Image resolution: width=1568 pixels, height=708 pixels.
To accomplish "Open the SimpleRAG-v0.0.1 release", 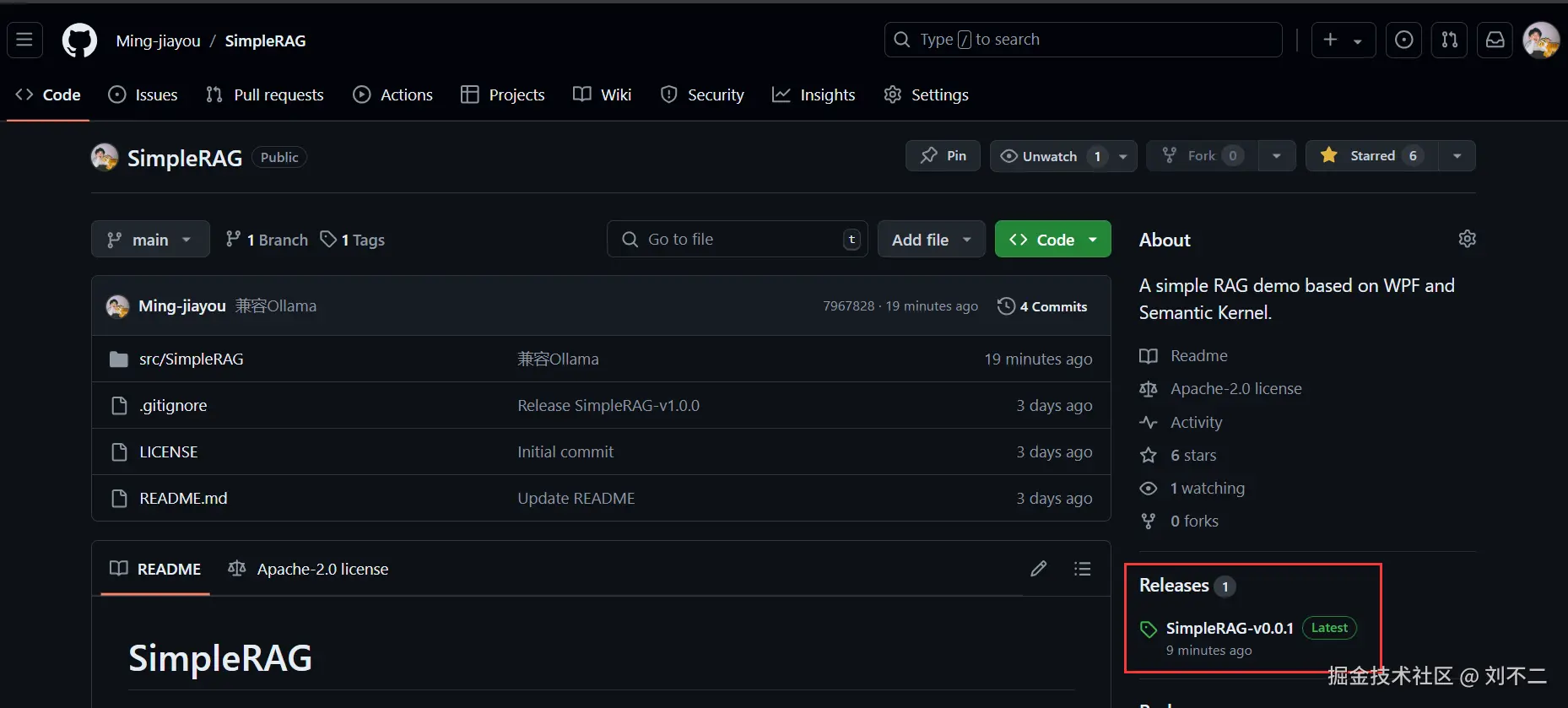I will click(x=1230, y=628).
